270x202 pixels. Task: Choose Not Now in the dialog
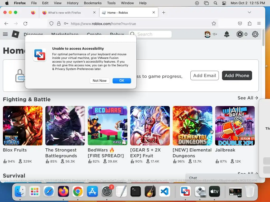click(99, 81)
